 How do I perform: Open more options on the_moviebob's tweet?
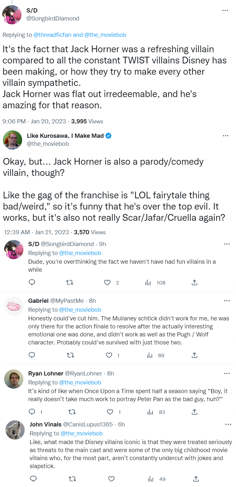(x=225, y=136)
